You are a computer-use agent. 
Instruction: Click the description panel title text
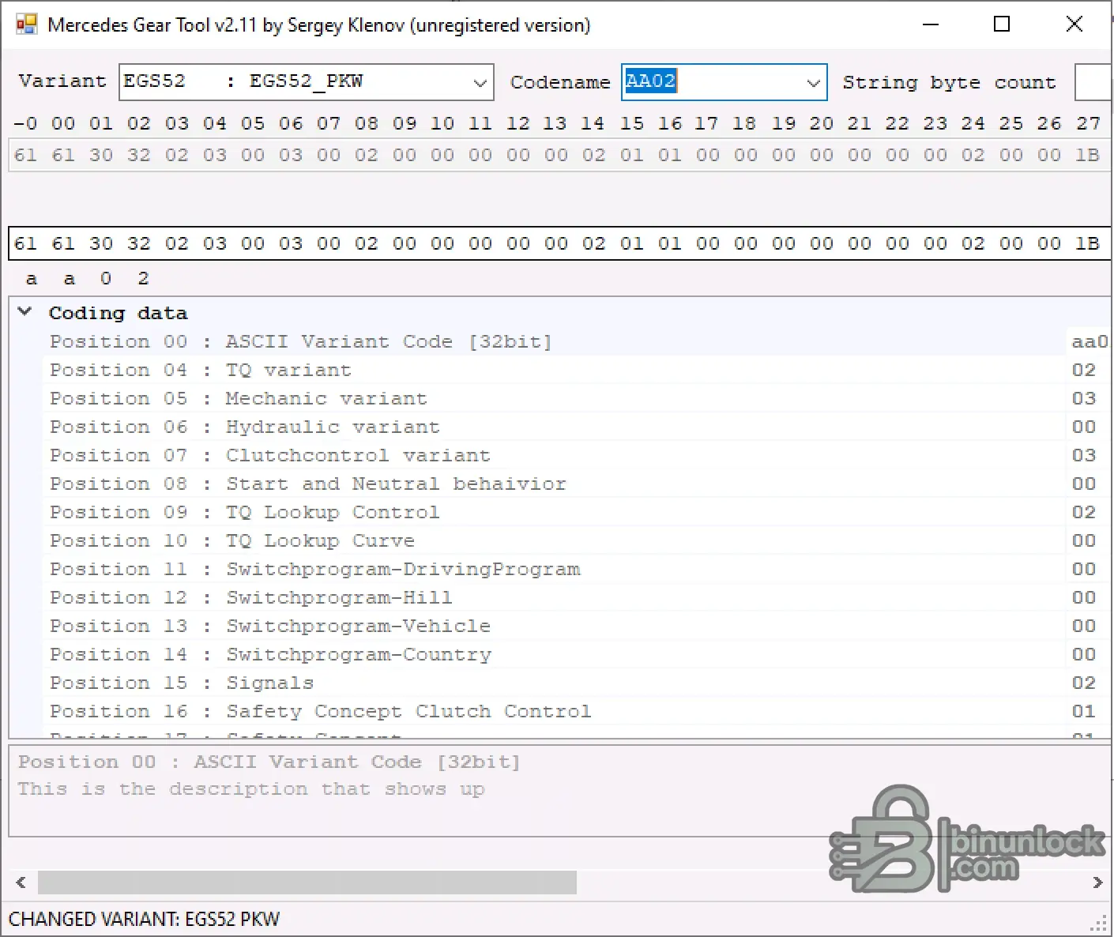(269, 762)
